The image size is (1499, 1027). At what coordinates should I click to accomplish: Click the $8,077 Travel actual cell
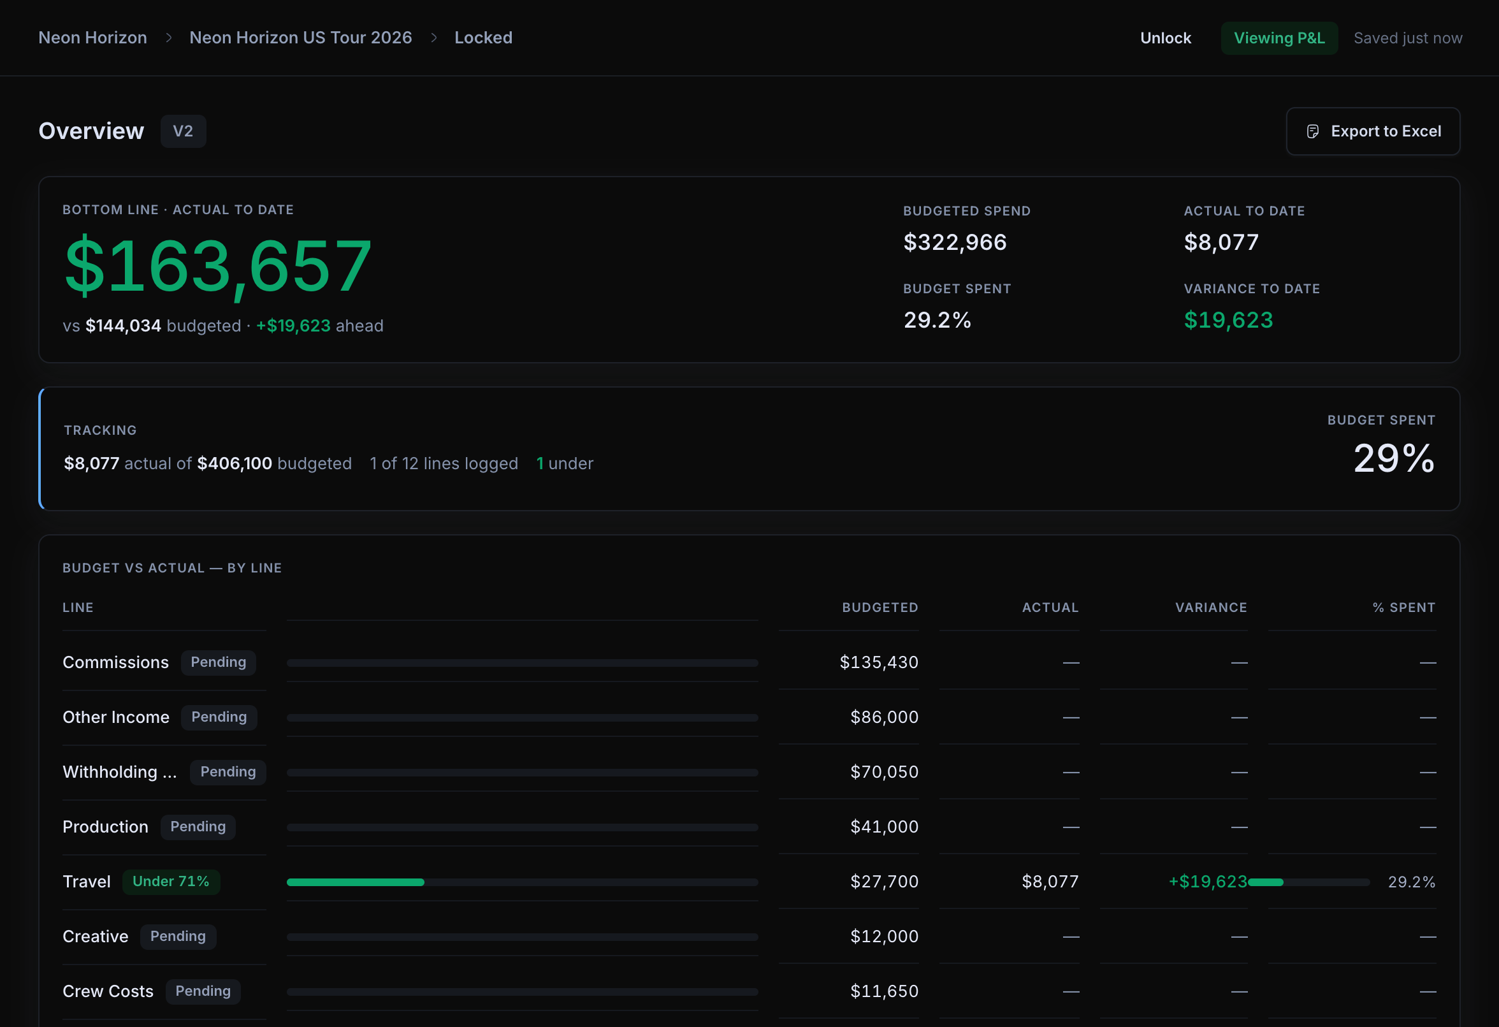pos(1050,882)
